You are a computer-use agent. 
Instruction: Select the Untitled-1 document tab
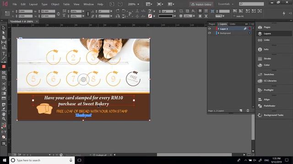pos(22,21)
